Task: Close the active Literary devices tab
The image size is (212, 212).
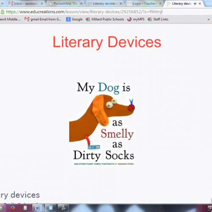Action: 200,4
